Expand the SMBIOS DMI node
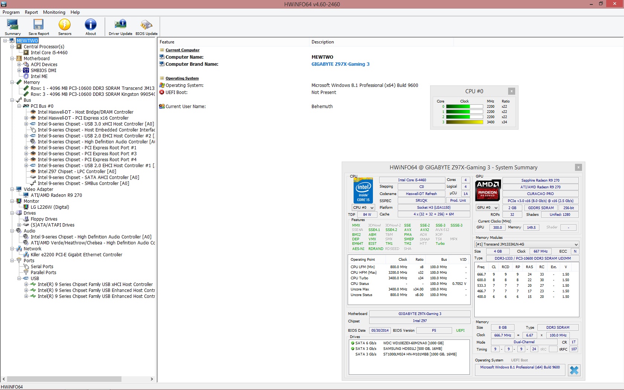 (19, 71)
